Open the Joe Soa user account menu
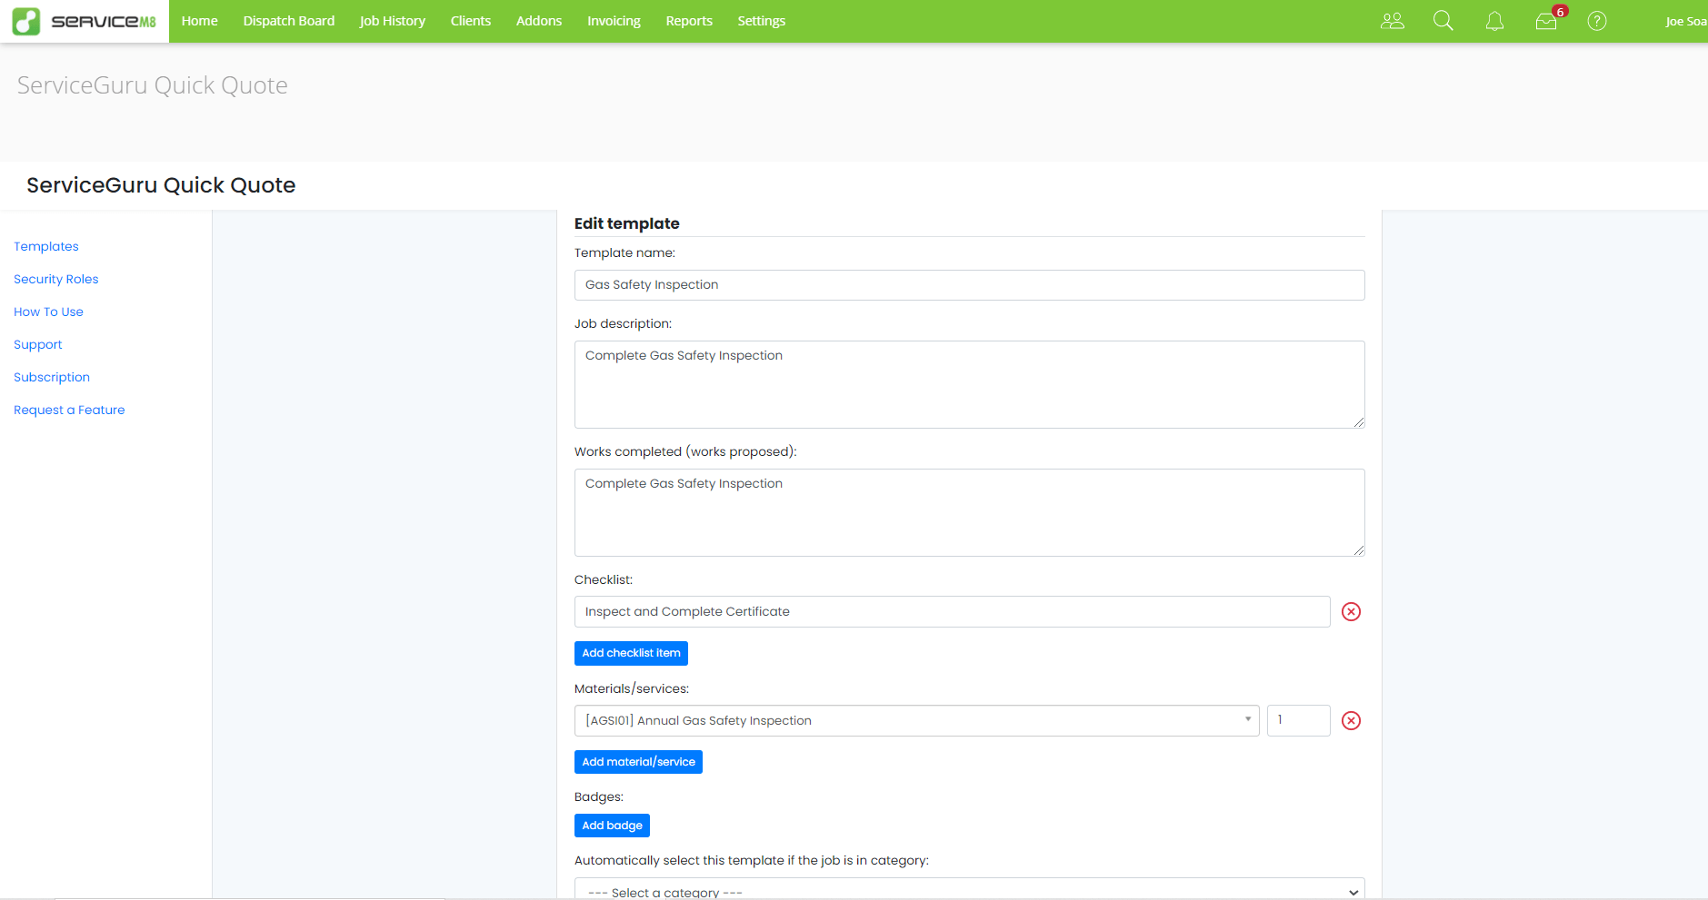This screenshot has height=900, width=1708. tap(1685, 22)
